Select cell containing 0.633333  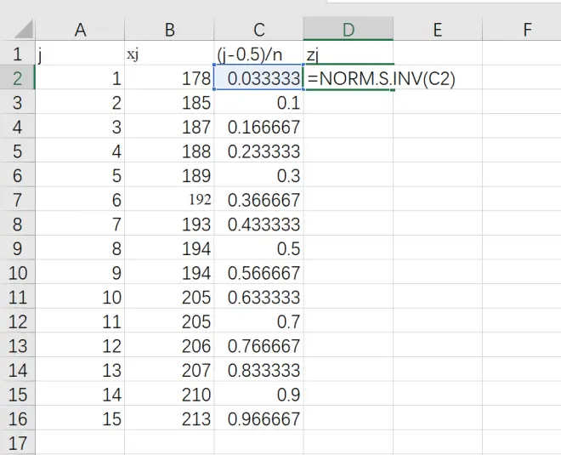(x=259, y=297)
